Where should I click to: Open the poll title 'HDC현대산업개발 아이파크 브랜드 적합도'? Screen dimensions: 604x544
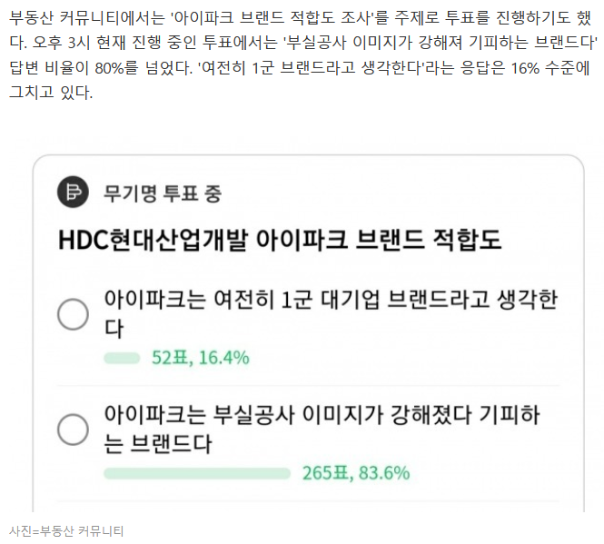tap(280, 240)
